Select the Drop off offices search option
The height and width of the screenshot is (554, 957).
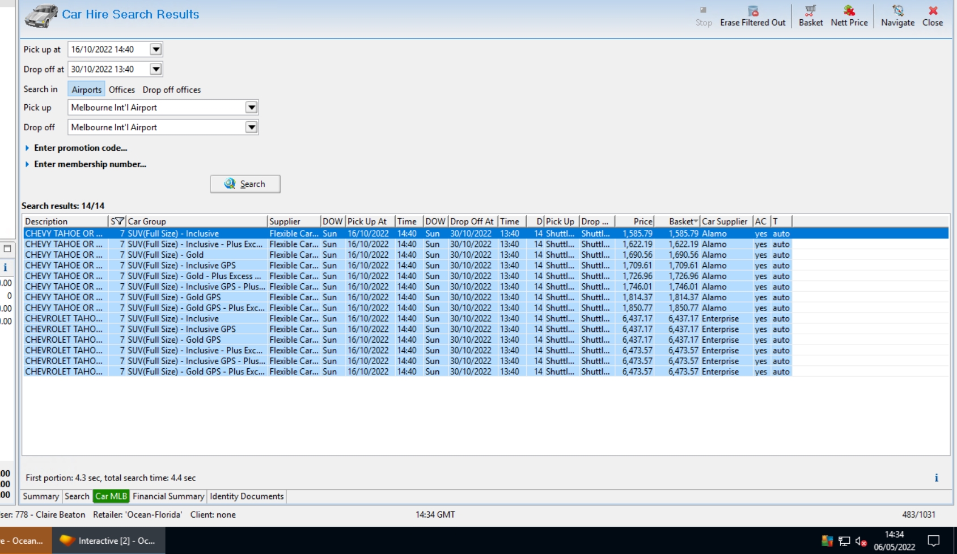[x=172, y=90]
